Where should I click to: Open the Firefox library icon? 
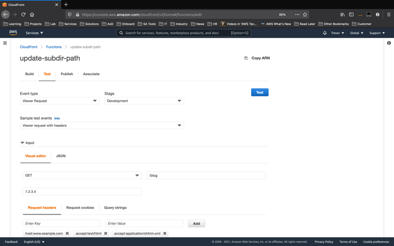tap(343, 15)
